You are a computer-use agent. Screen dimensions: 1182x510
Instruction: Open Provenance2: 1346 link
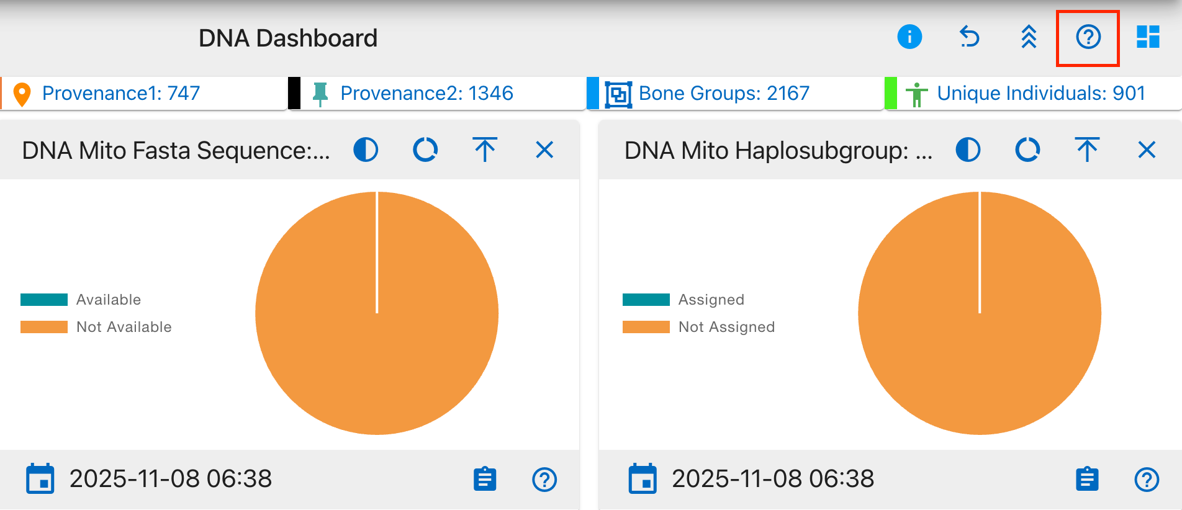(x=426, y=93)
